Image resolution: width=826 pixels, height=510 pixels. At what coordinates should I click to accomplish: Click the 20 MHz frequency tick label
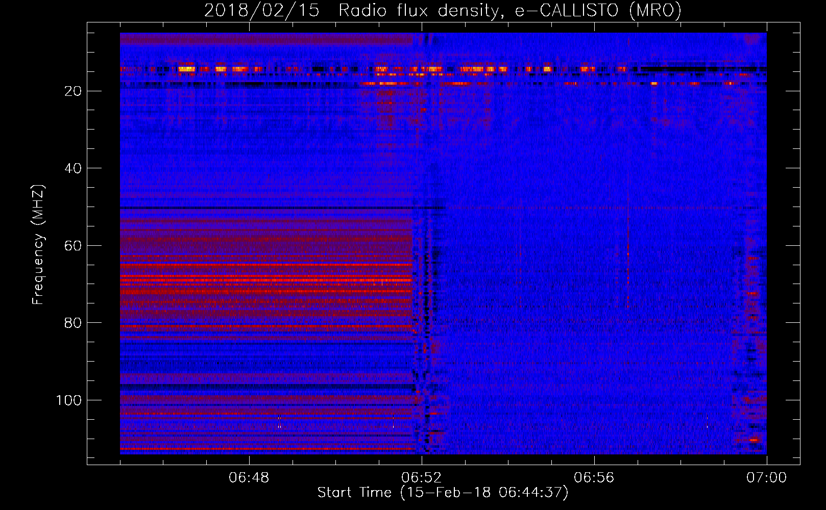point(73,91)
